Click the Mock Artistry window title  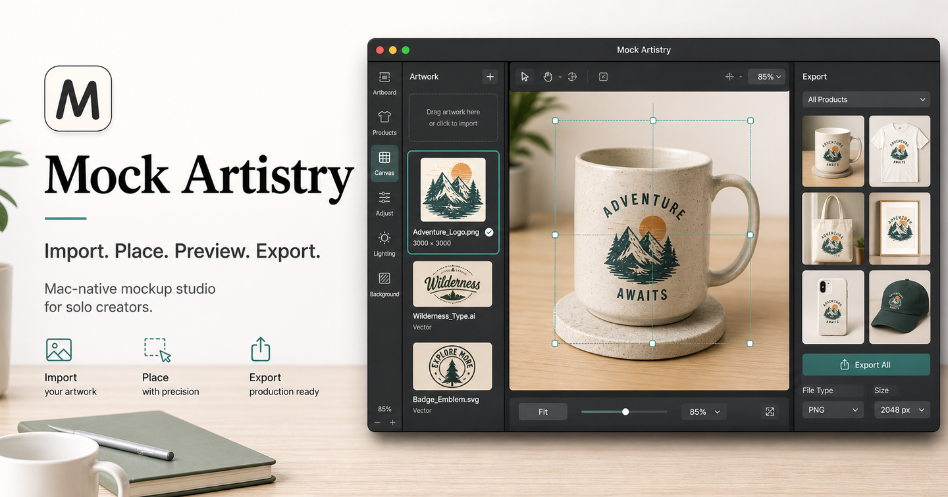(x=644, y=50)
